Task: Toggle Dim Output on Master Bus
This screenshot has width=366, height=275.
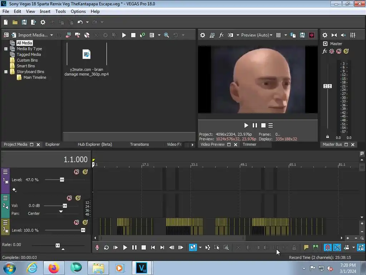Action: click(x=343, y=35)
